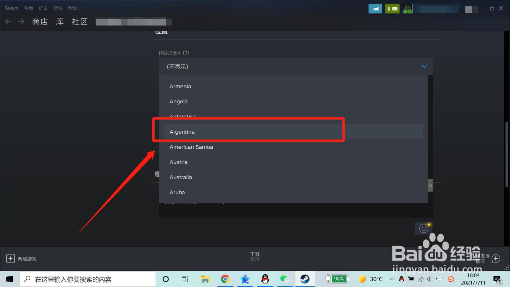Open QQ from the taskbar
Viewport: 510px width, 287px height.
coord(265,279)
